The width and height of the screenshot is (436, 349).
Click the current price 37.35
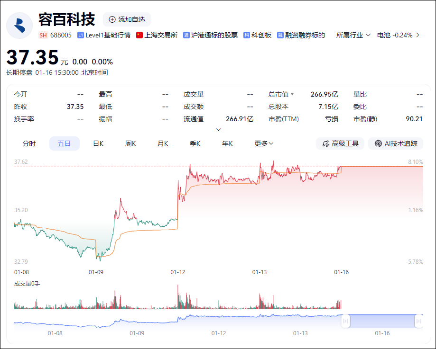(x=33, y=57)
